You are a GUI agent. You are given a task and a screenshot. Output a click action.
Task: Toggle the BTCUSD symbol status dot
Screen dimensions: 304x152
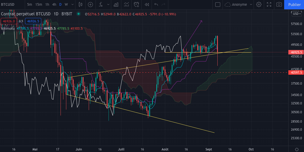pyautogui.click(x=78, y=14)
